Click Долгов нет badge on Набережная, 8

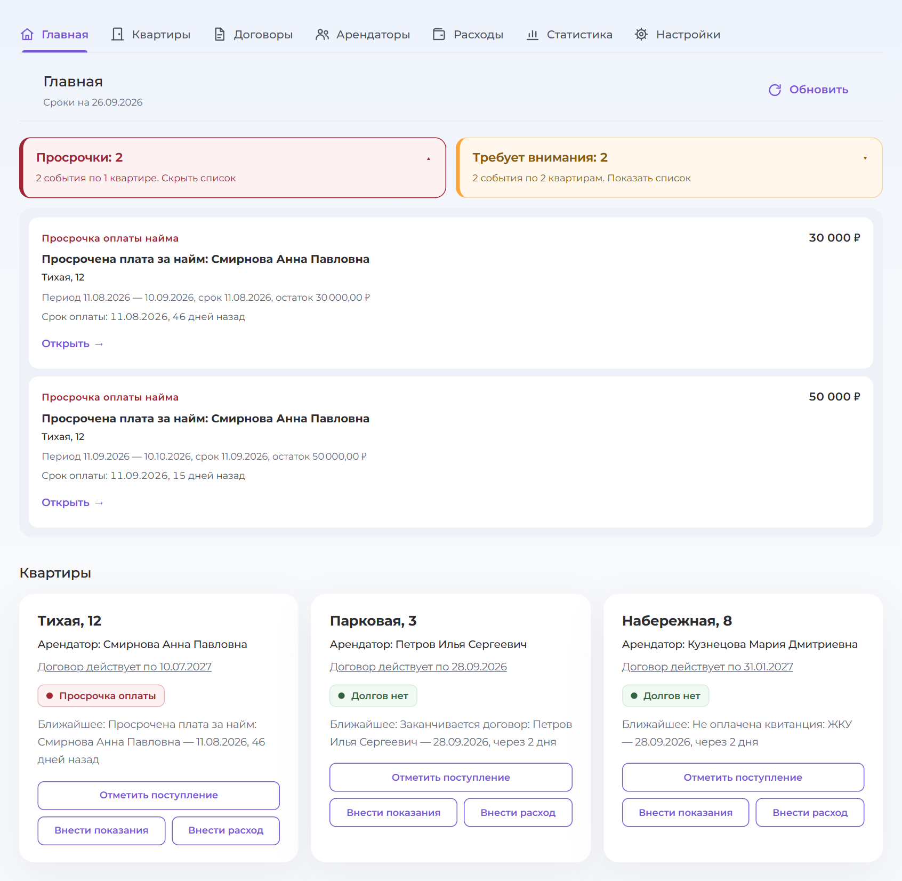click(665, 696)
